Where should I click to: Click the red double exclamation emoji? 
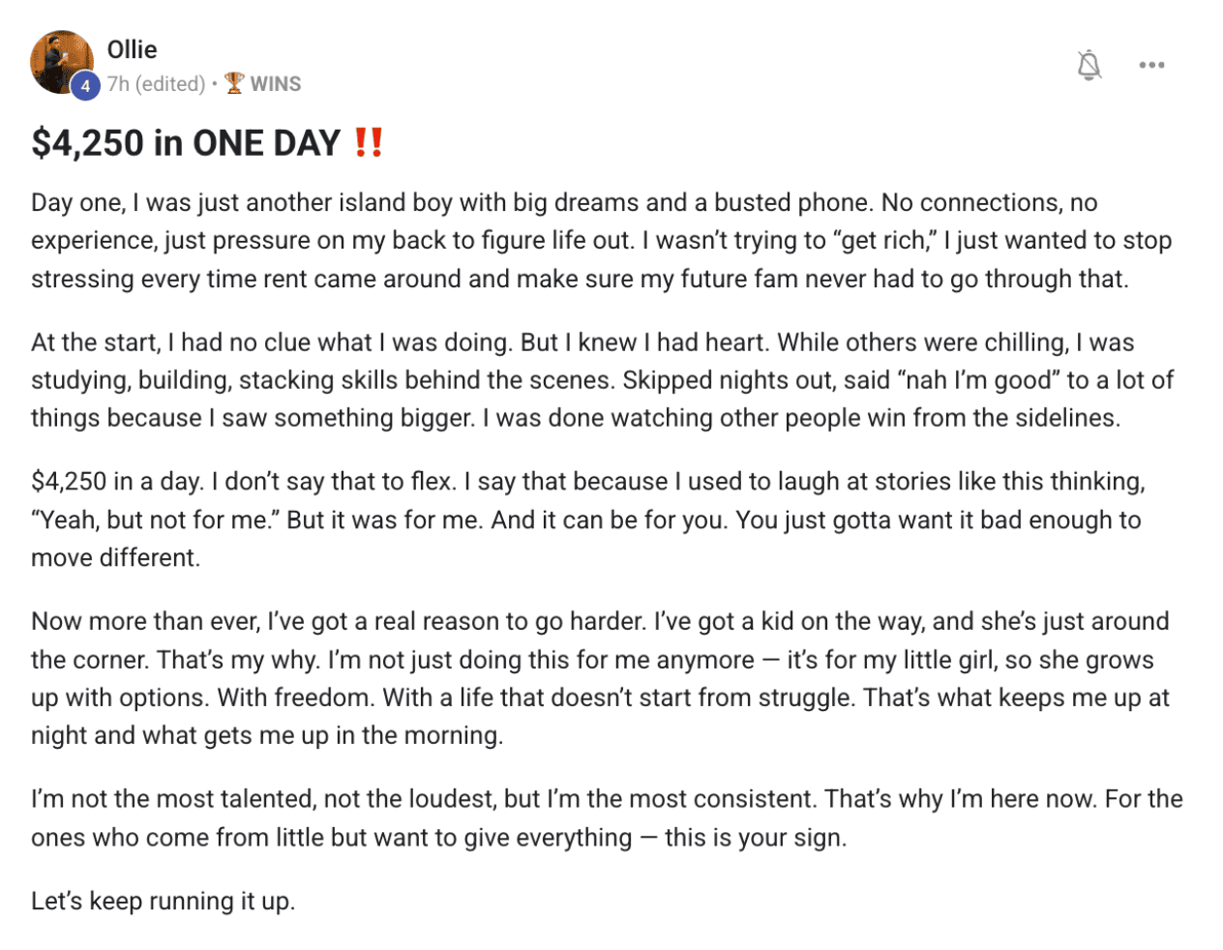(369, 143)
